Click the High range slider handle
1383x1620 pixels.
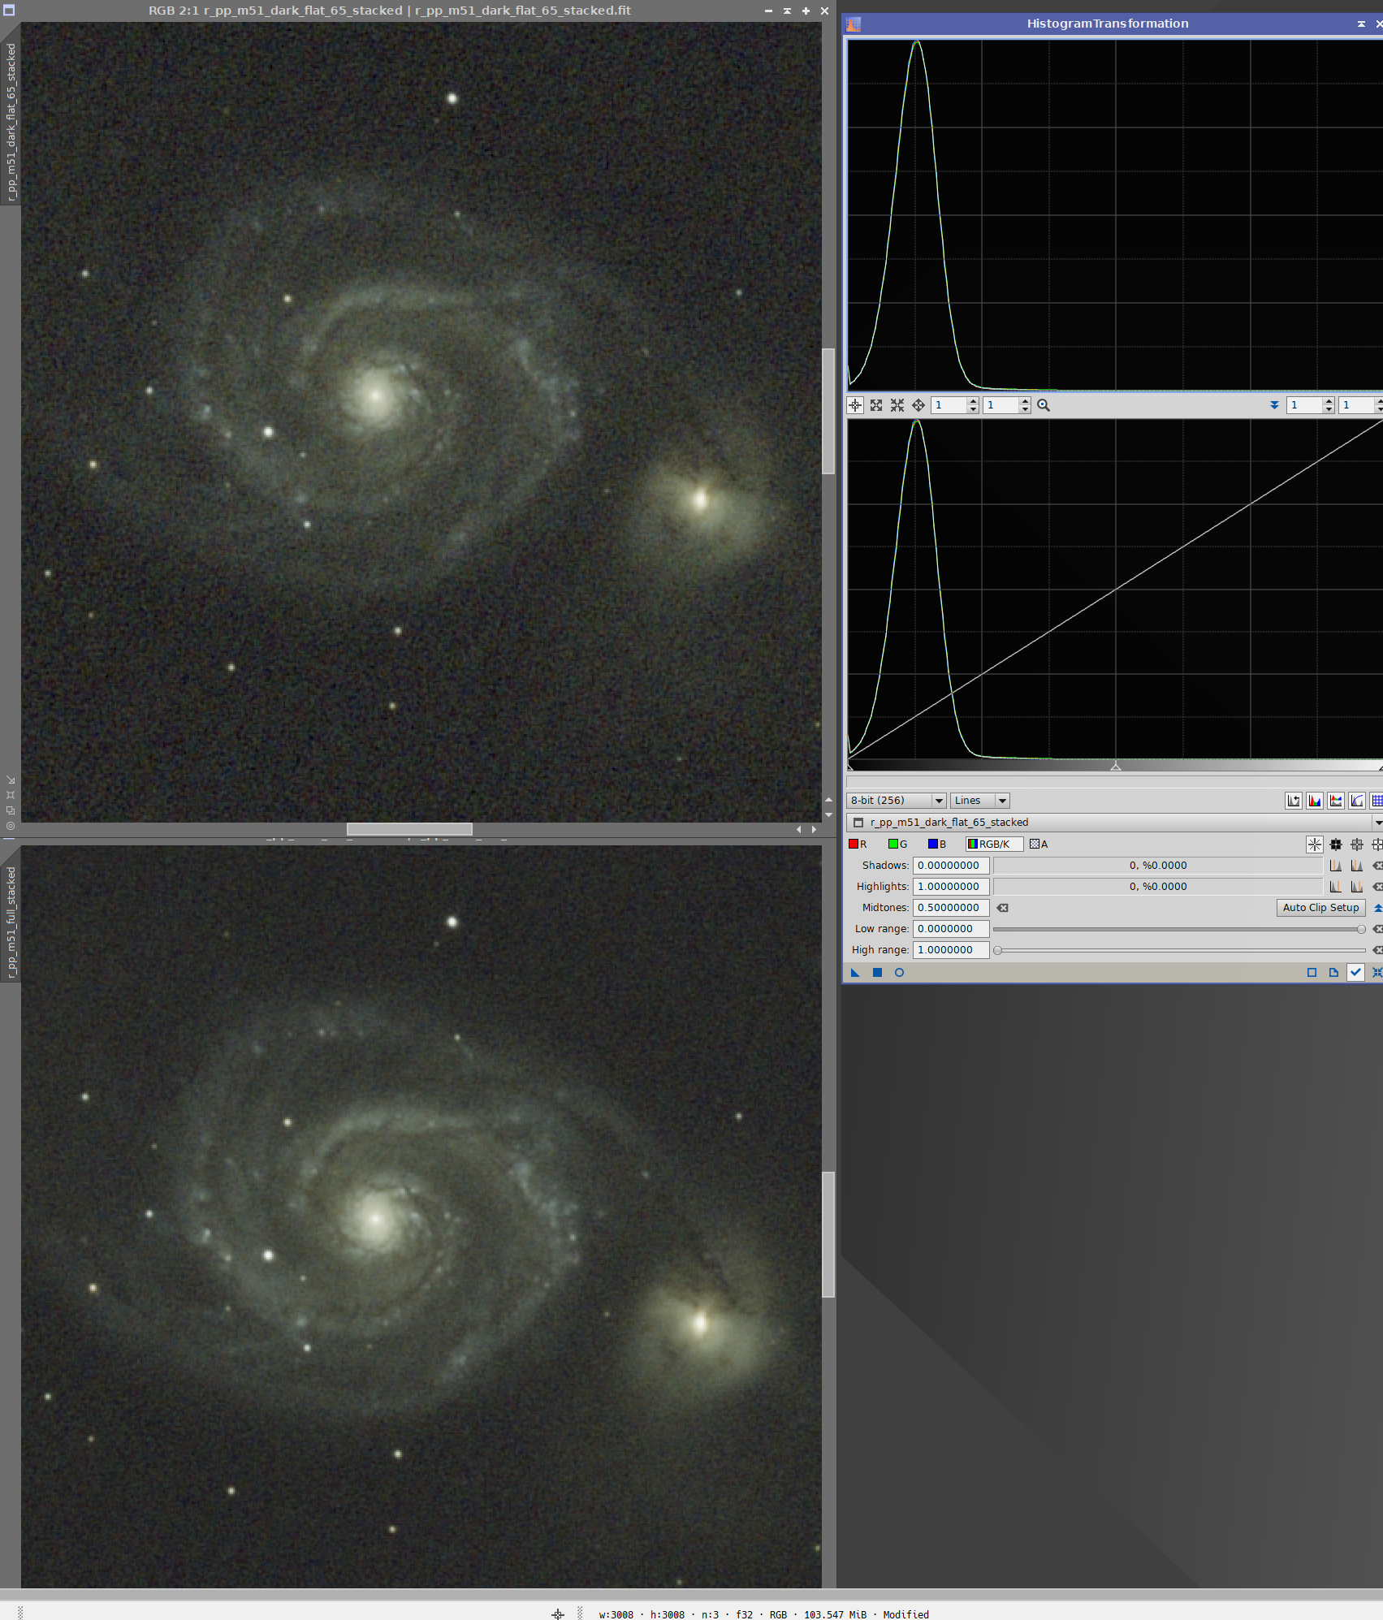pyautogui.click(x=997, y=950)
